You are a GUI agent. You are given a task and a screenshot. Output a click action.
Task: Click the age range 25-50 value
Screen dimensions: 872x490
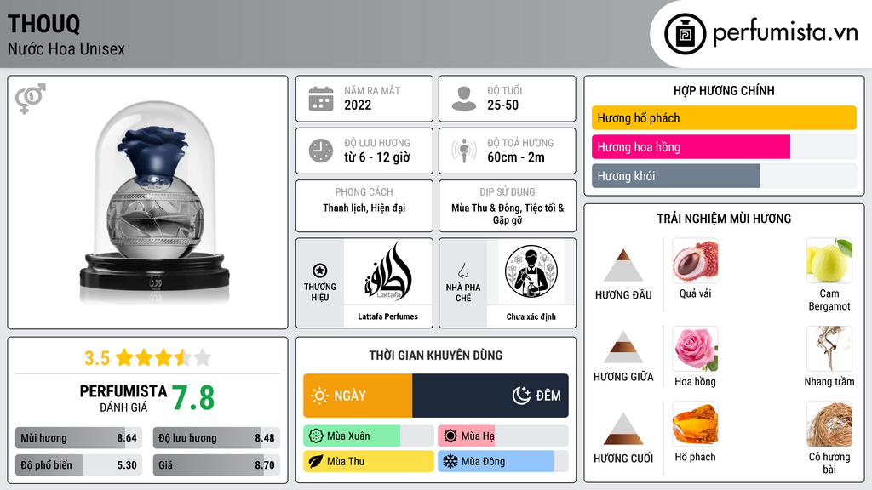[x=502, y=105]
